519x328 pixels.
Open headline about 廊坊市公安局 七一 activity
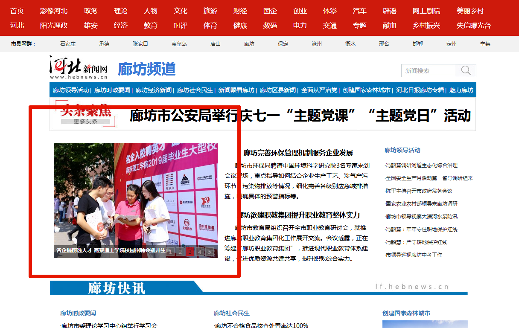[300, 116]
